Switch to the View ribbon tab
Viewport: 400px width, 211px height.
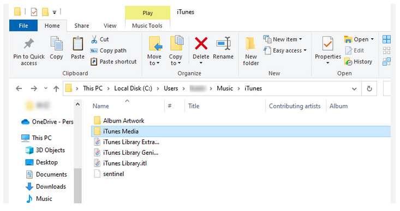(110, 26)
